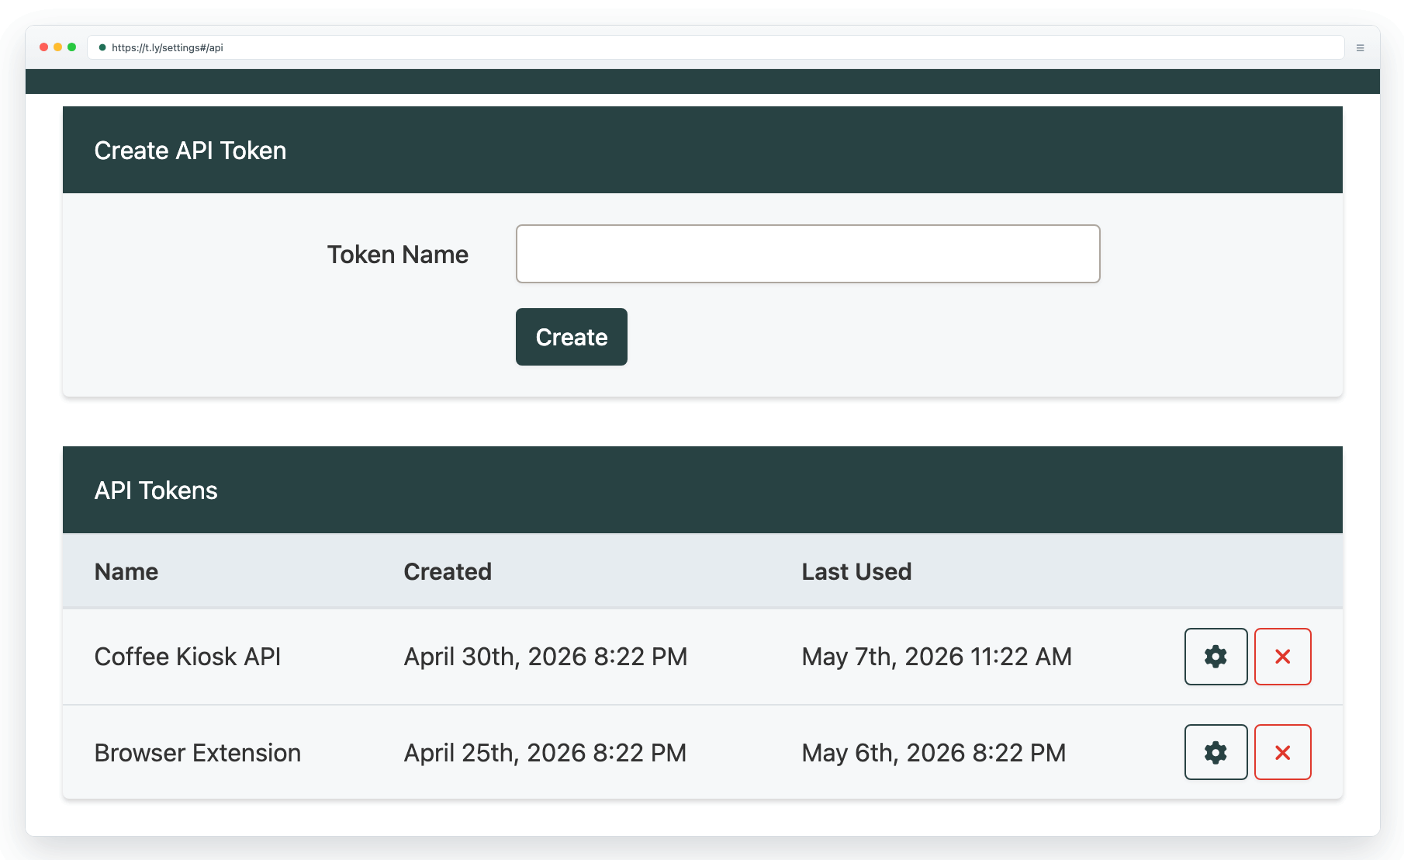Delete the Coffee Kiosk API token
Screen dimensions: 1404x860
(1282, 657)
